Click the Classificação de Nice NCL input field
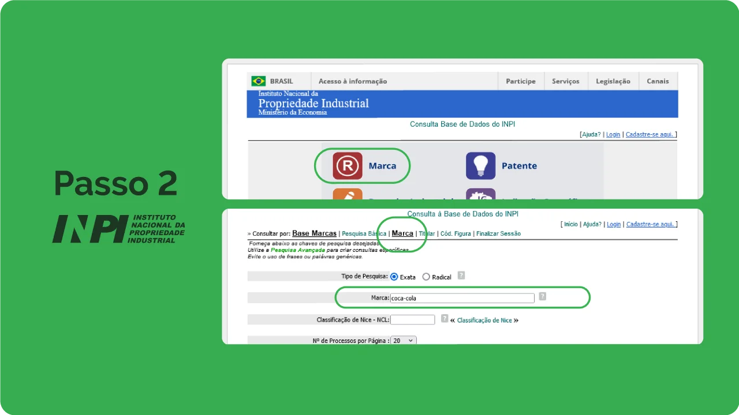Viewport: 739px width, 415px height. [x=413, y=319]
